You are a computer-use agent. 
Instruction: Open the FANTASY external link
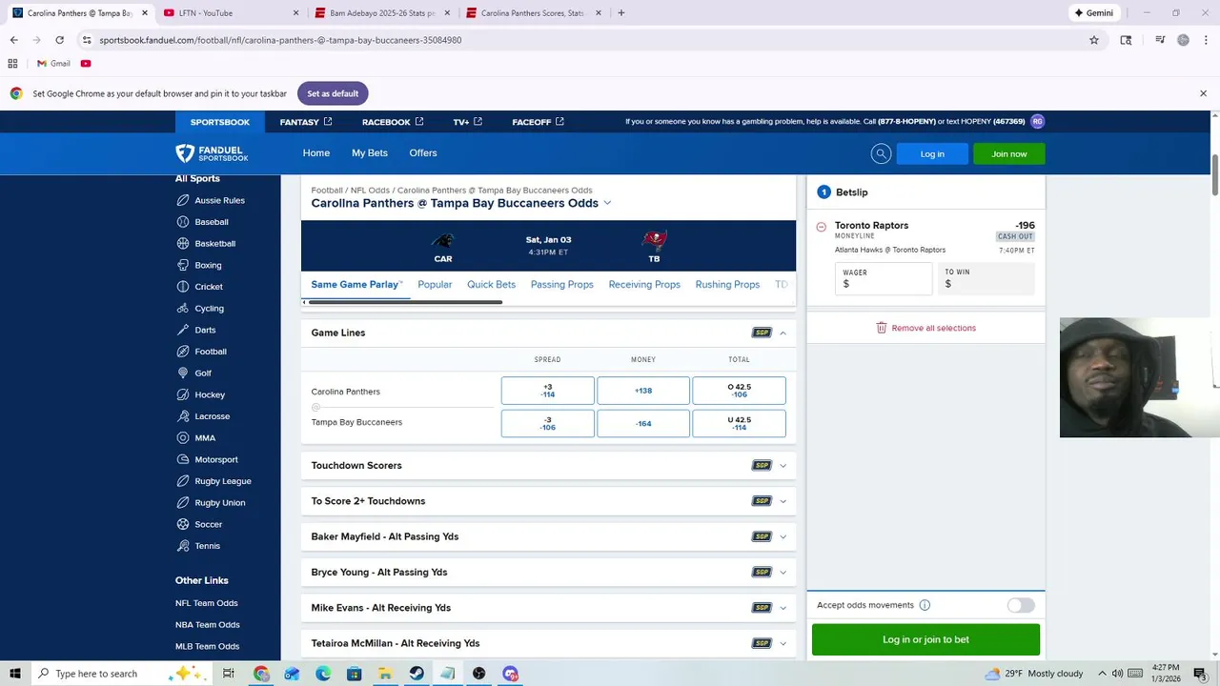305,122
